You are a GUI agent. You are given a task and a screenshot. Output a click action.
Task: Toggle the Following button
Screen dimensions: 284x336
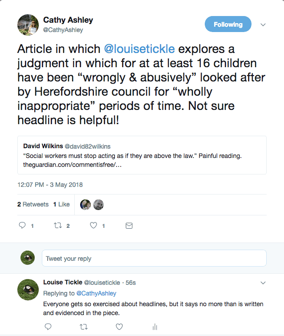click(228, 24)
